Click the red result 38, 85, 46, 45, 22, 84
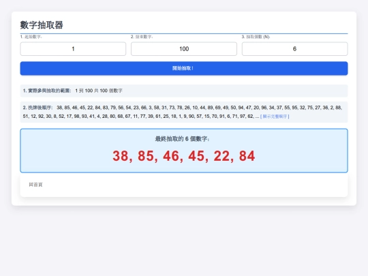This screenshot has width=368, height=276. click(x=184, y=156)
